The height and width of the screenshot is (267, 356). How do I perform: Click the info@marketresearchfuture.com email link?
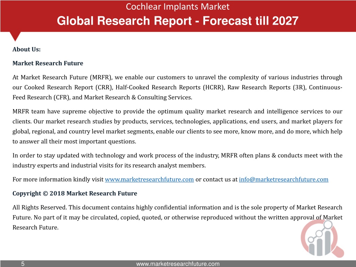tap(284, 179)
